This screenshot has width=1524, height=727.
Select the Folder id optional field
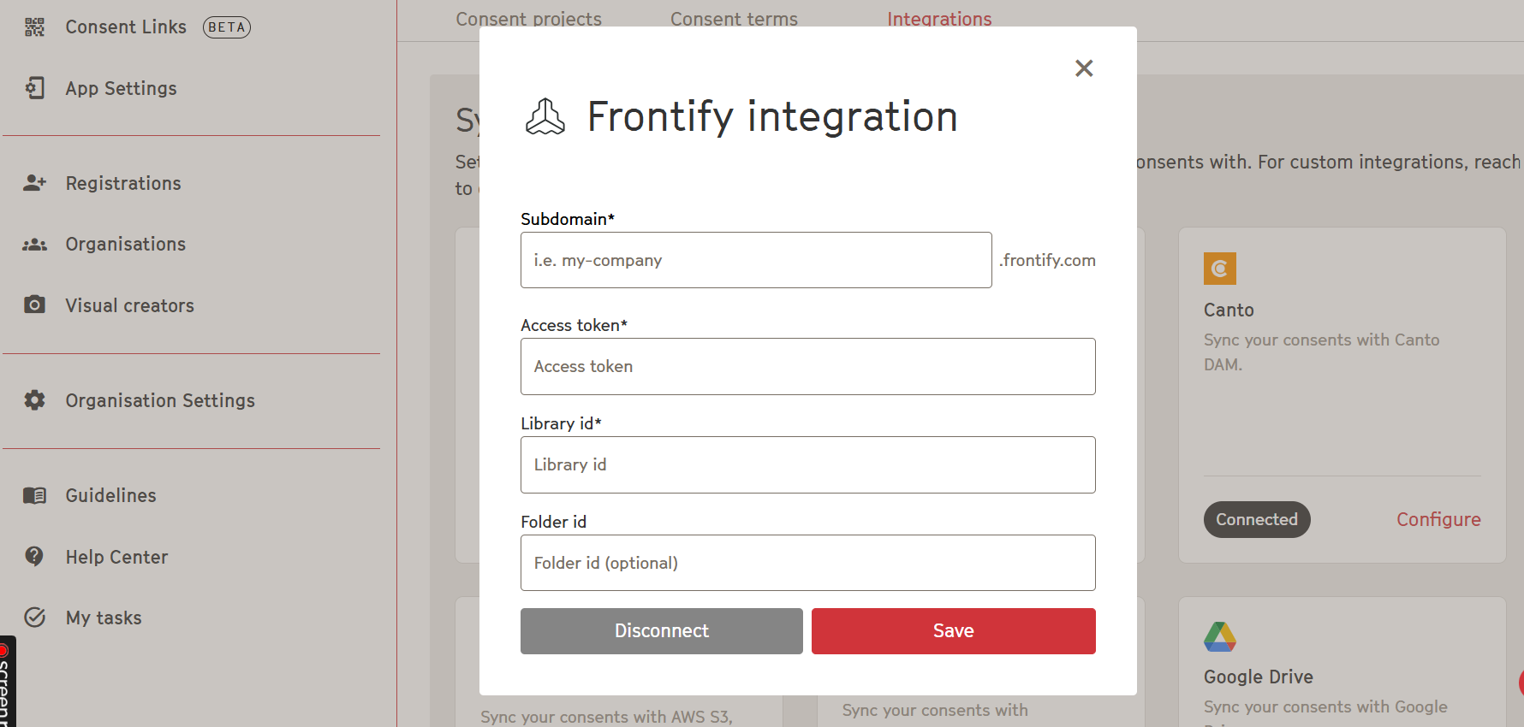pyautogui.click(x=808, y=563)
